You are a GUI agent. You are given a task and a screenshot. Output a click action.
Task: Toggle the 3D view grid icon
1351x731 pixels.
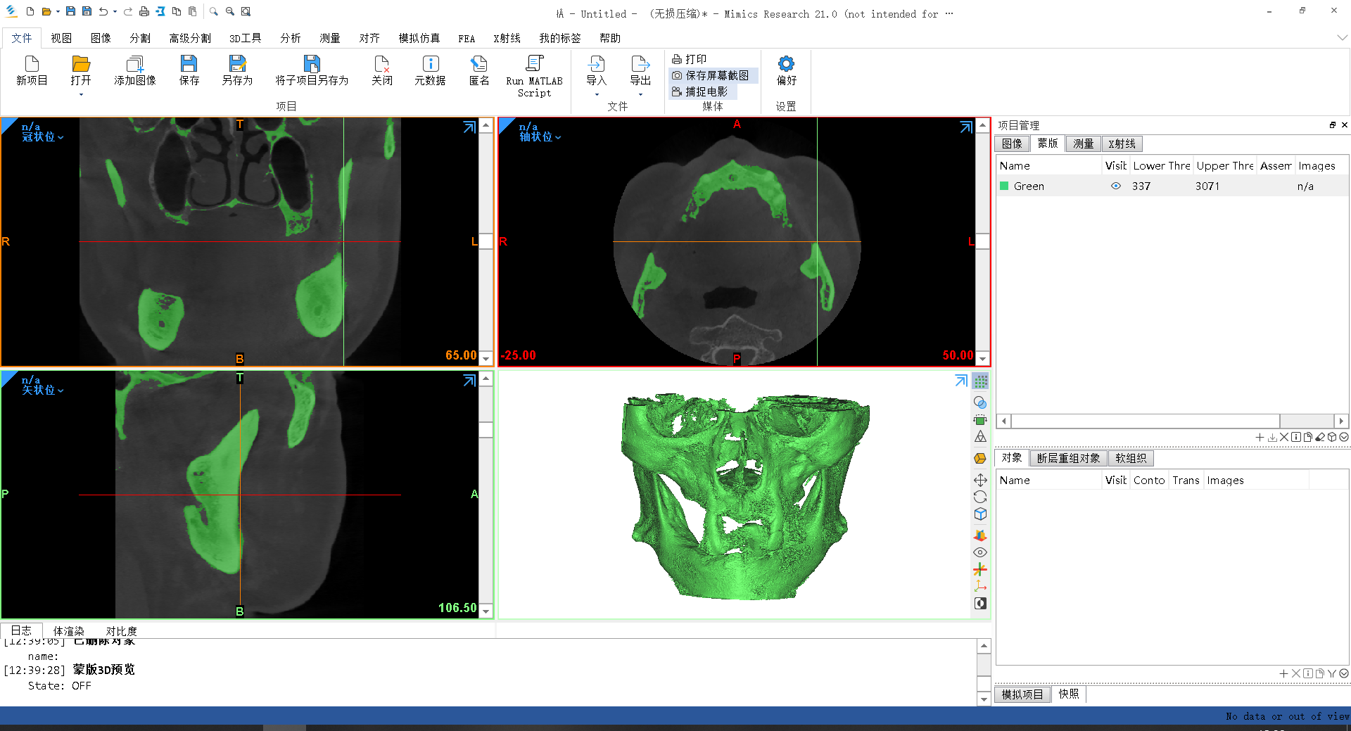tap(980, 381)
